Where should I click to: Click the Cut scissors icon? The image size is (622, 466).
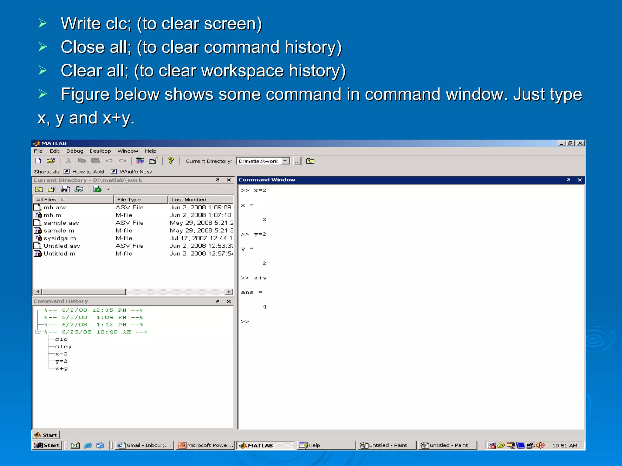coord(69,161)
